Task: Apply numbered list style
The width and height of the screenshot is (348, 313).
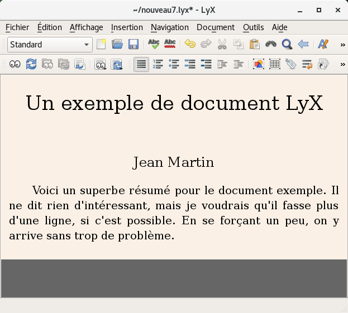Action: 158,64
